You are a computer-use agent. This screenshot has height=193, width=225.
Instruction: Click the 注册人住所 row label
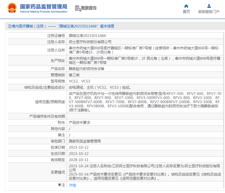click(56, 50)
